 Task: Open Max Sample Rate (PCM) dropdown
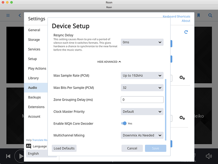point(142,75)
